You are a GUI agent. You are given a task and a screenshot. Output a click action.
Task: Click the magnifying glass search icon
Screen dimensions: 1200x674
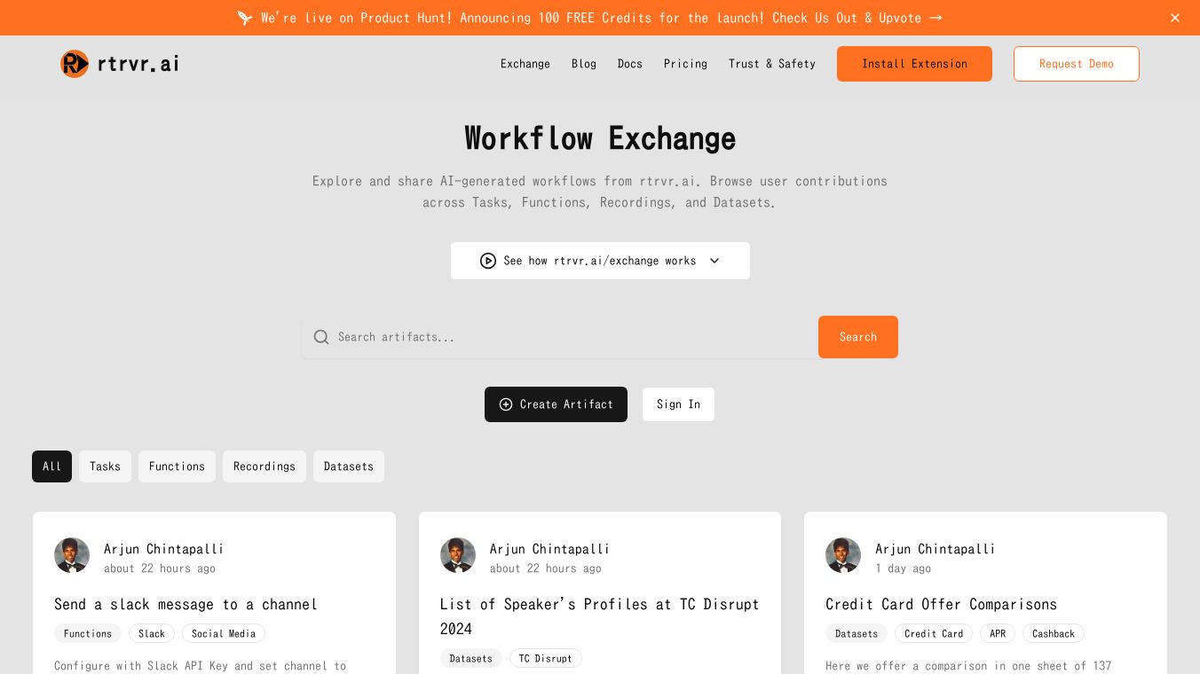321,337
